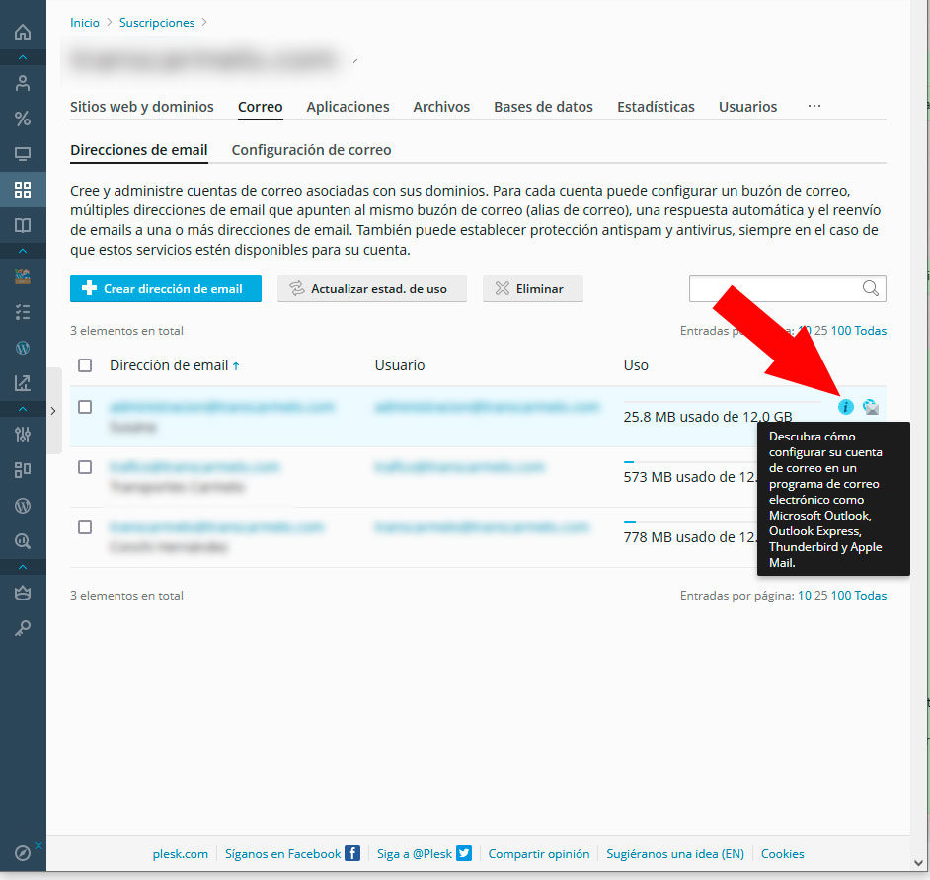Click the blocks extensions icon under sliders icon

[23, 470]
